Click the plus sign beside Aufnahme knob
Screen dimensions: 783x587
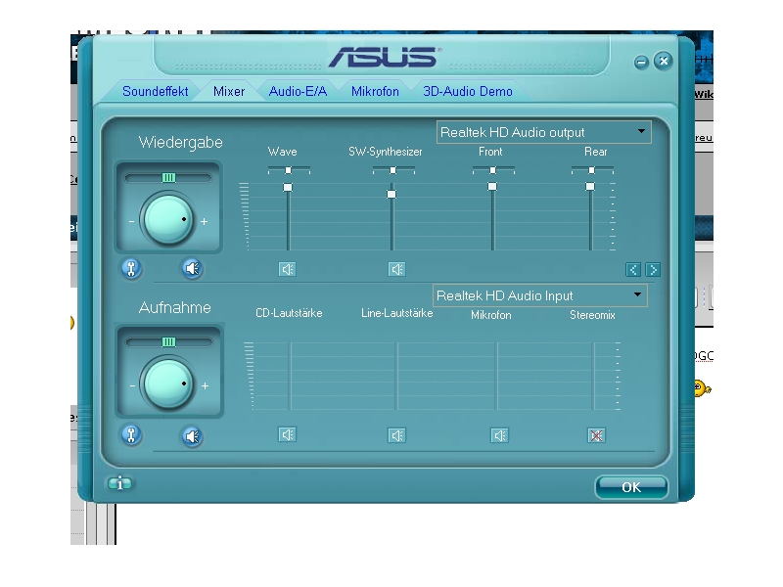click(x=205, y=385)
